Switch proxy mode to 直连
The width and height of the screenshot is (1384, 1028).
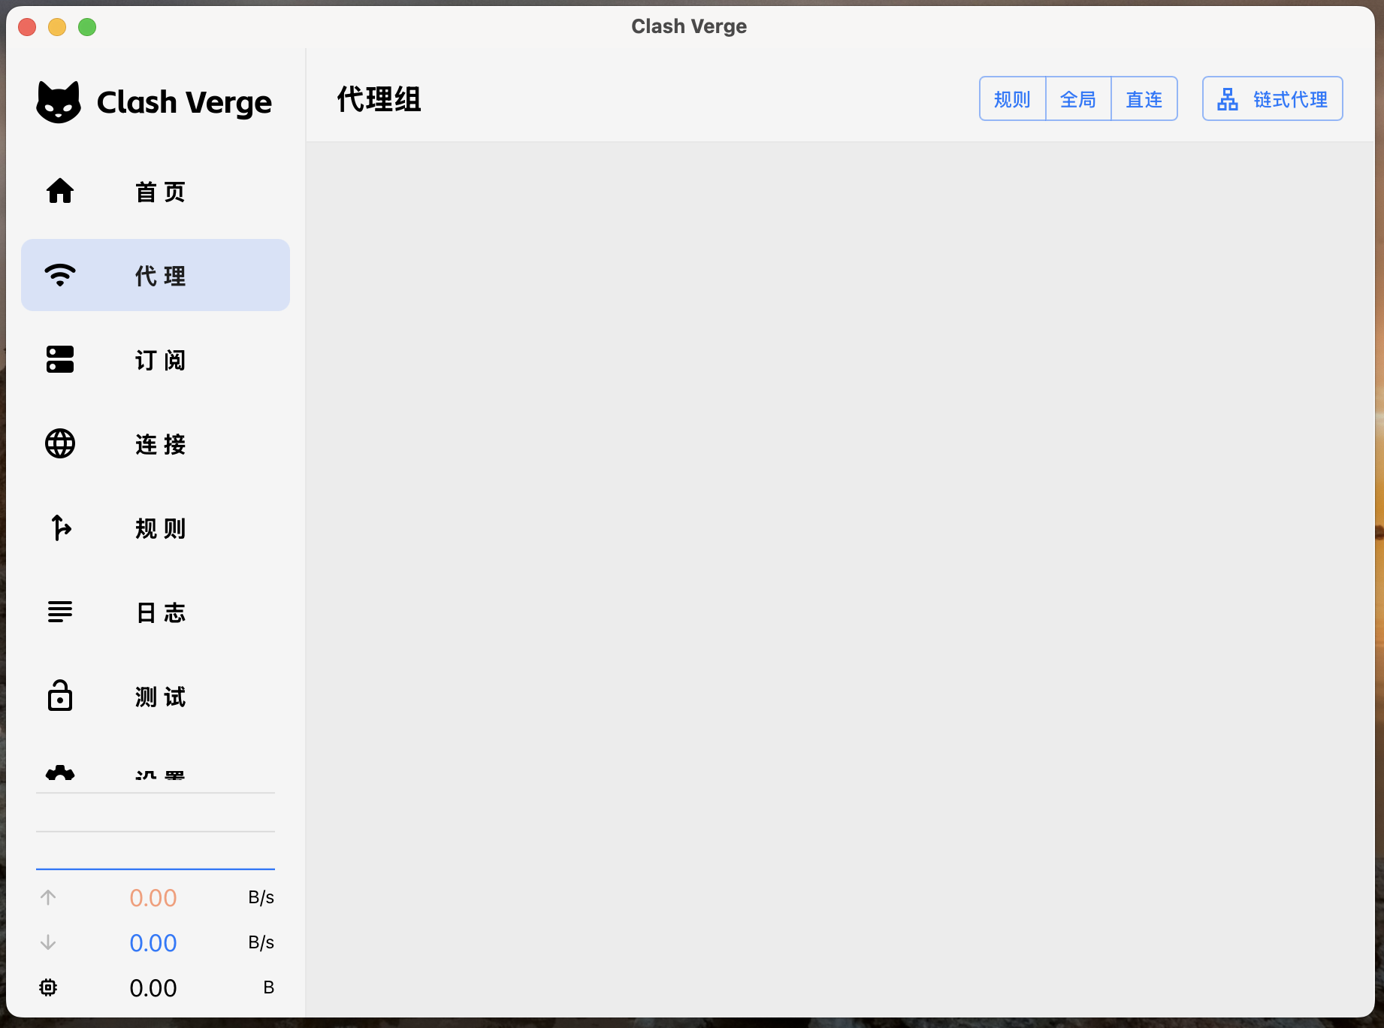pos(1144,98)
